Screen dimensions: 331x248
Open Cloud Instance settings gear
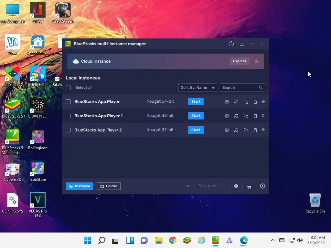[x=256, y=61]
